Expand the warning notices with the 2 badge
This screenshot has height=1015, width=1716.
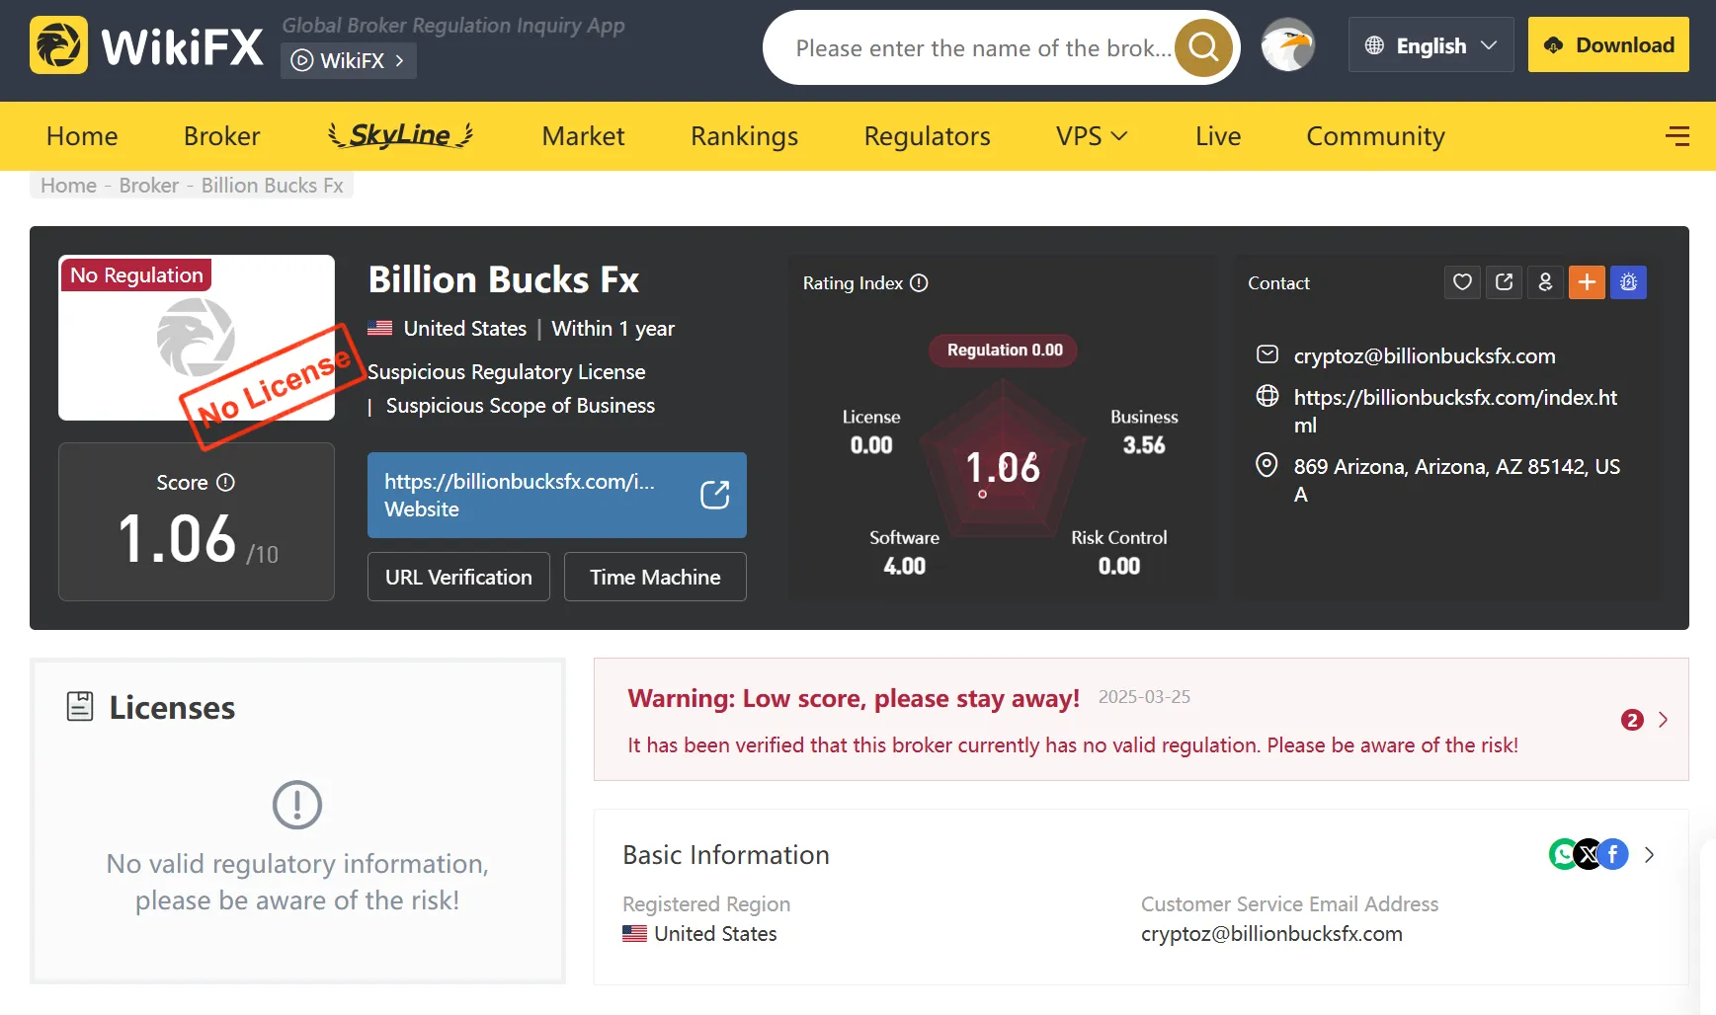[1645, 720]
